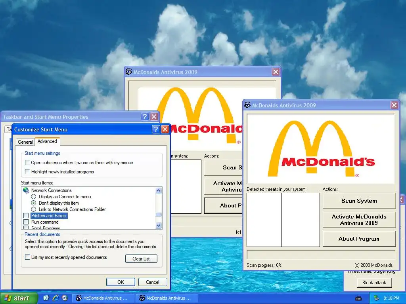The width and height of the screenshot is (406, 304).
Task: Toggle Highlight newly installed programs
Action: click(27, 172)
